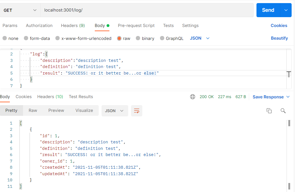
Task: Toggle line wrapping in response viewer
Action: coord(137,111)
